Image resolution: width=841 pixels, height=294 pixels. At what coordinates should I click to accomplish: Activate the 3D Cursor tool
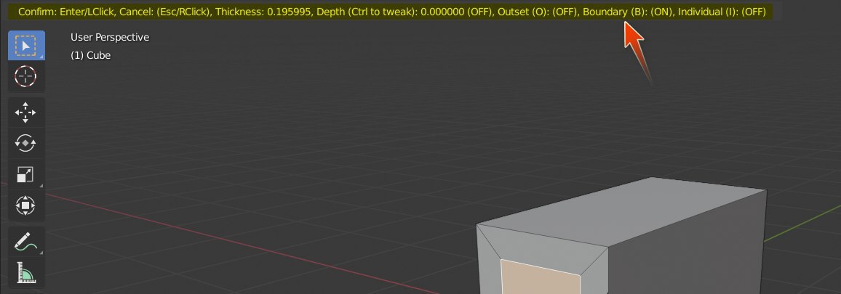(25, 76)
